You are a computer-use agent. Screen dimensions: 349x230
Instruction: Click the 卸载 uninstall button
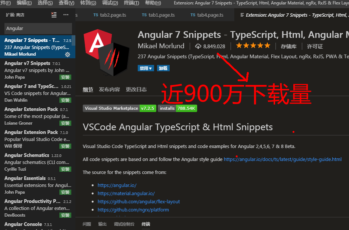(163, 68)
